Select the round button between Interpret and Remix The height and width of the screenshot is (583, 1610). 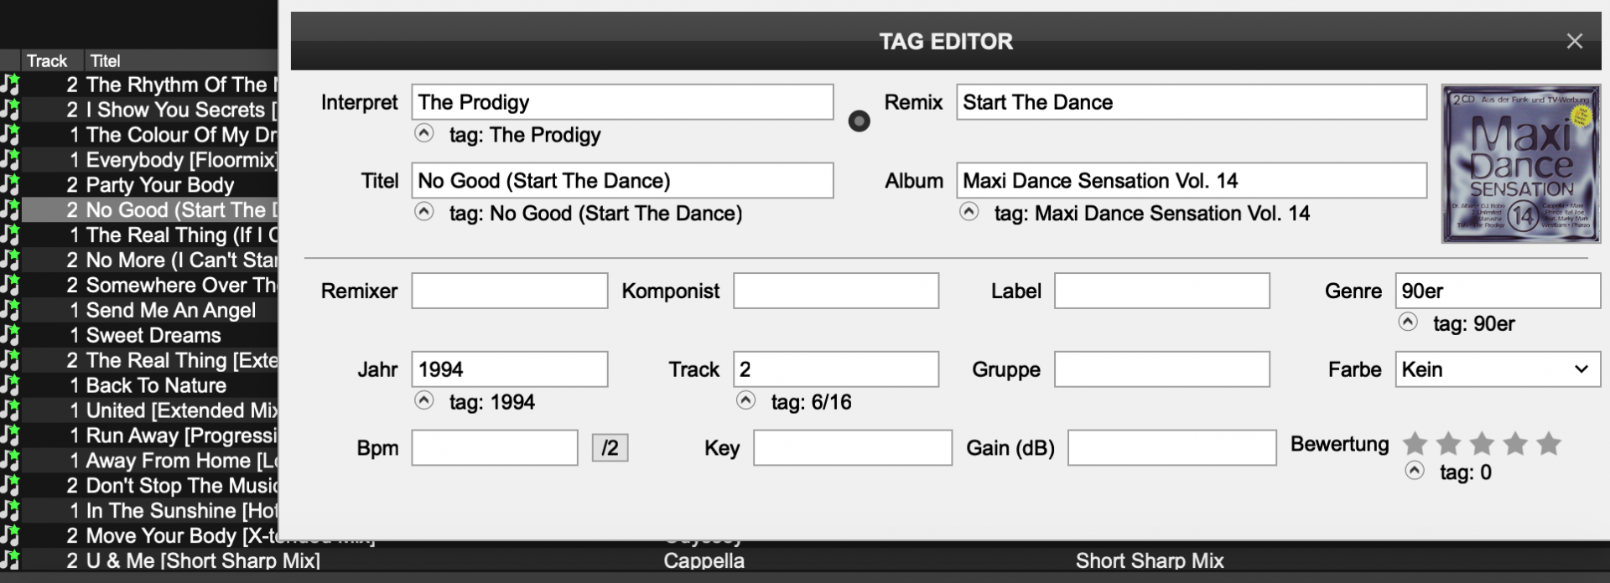(858, 121)
